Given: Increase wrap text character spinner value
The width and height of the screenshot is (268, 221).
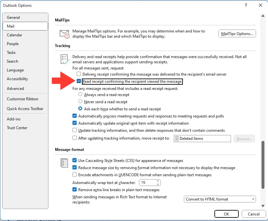Looking at the screenshot, I should [x=158, y=181].
